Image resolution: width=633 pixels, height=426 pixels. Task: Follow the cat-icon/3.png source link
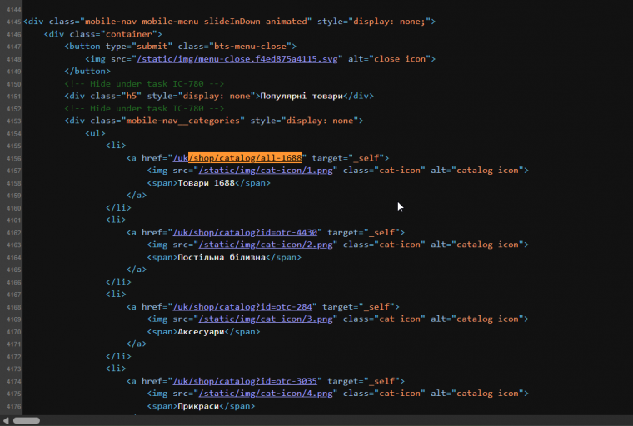pos(266,319)
